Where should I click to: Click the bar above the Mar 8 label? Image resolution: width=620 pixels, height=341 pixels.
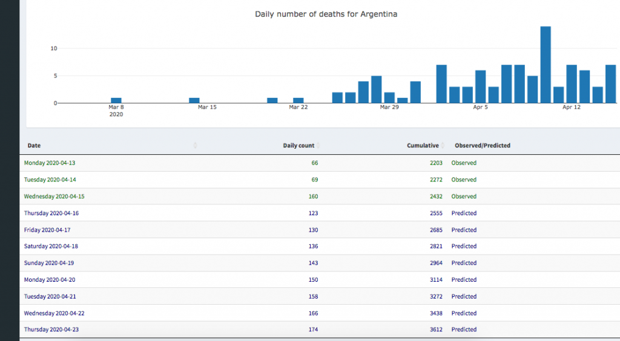[116, 100]
